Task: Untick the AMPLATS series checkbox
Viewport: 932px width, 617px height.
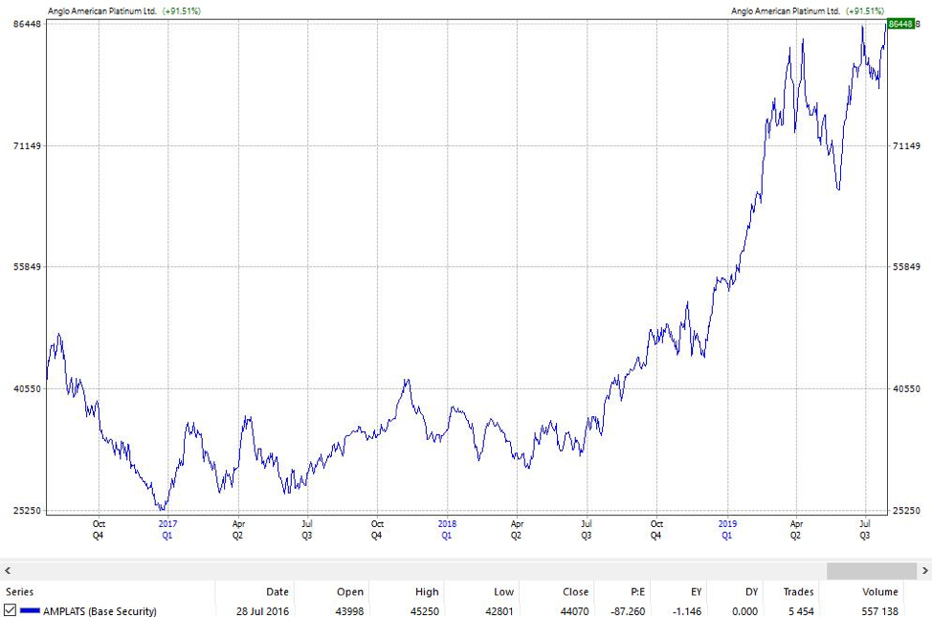Action: pyautogui.click(x=11, y=610)
